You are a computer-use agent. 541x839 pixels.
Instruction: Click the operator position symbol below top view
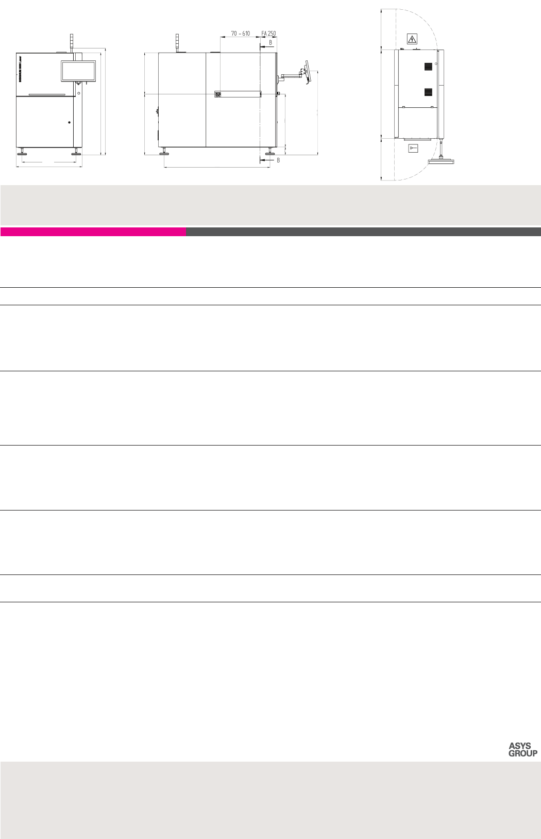412,149
